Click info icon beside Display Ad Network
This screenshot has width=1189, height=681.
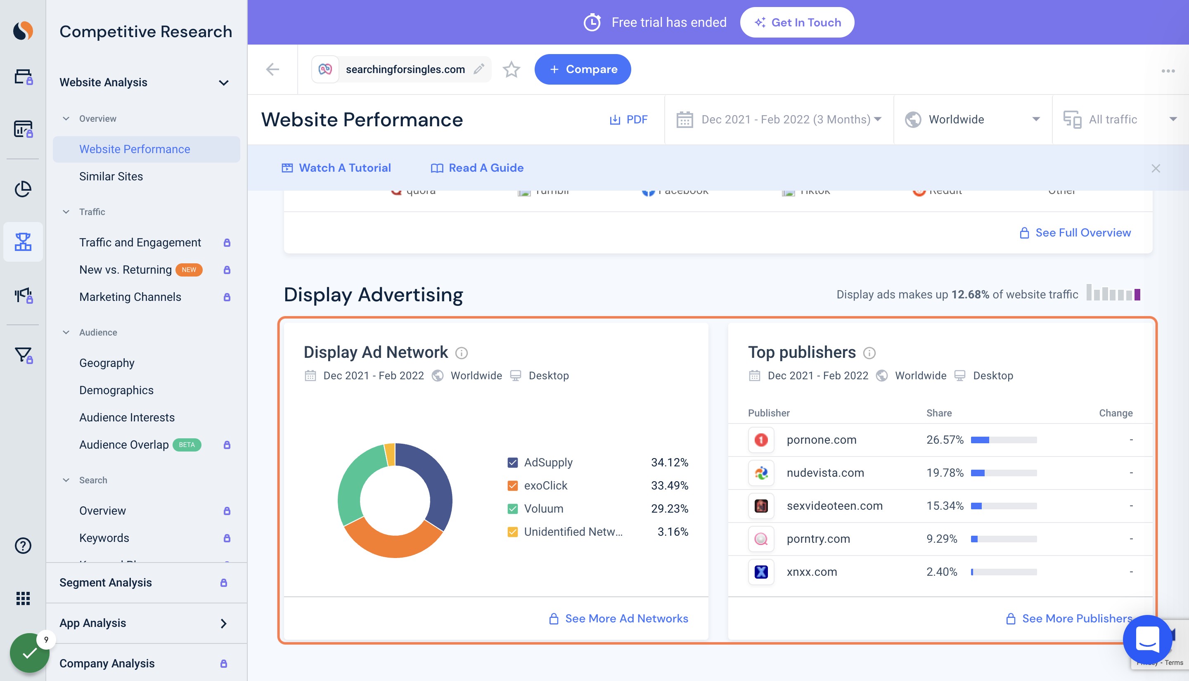coord(461,352)
